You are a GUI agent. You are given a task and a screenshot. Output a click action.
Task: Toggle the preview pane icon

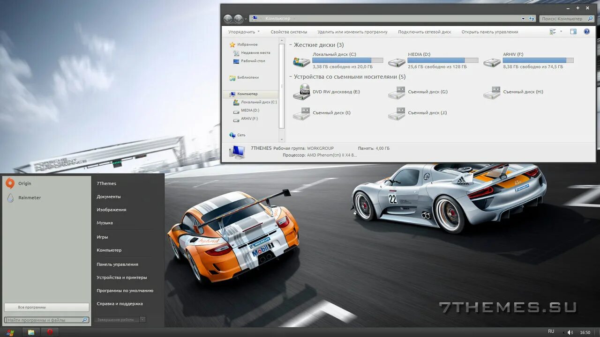point(573,32)
